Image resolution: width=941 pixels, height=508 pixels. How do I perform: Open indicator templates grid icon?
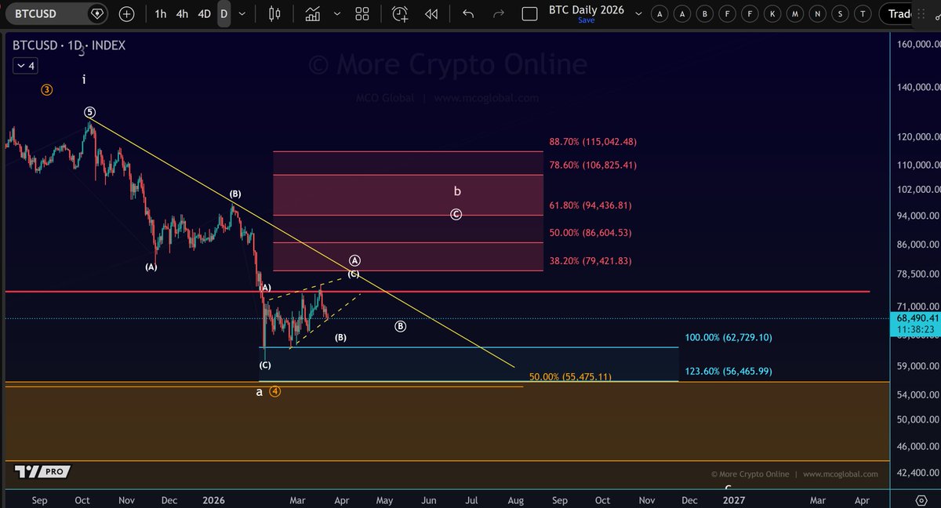[362, 14]
